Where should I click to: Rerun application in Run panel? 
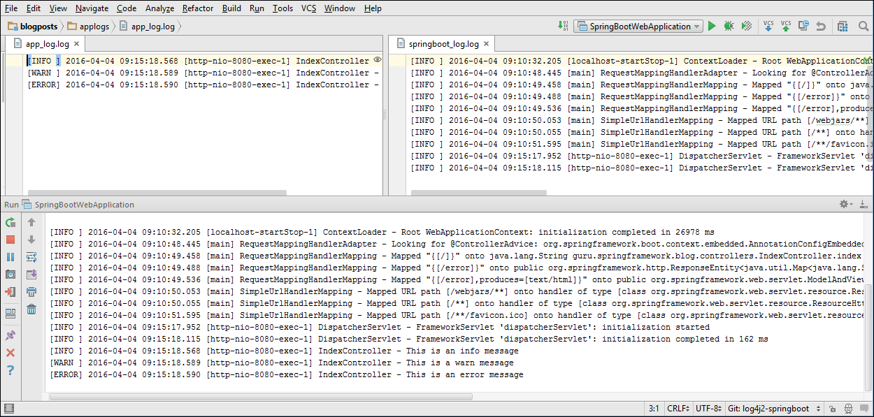[10, 222]
